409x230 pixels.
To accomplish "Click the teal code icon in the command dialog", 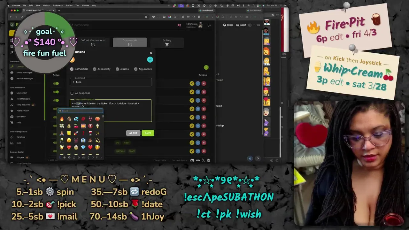I will [x=150, y=59].
